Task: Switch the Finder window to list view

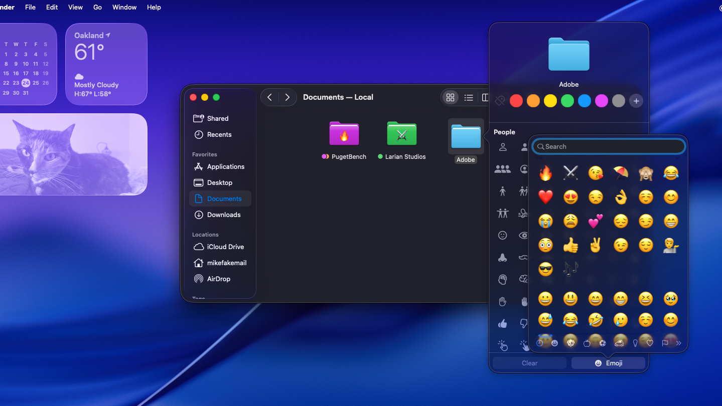Action: [x=469, y=97]
